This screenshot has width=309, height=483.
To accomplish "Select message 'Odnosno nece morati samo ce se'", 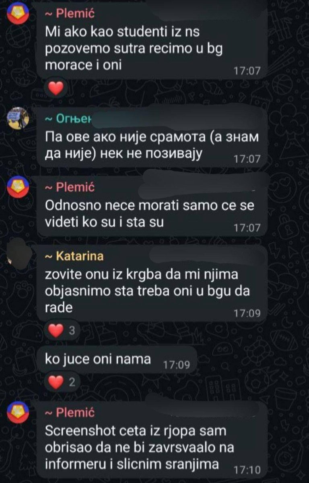I will (152, 206).
